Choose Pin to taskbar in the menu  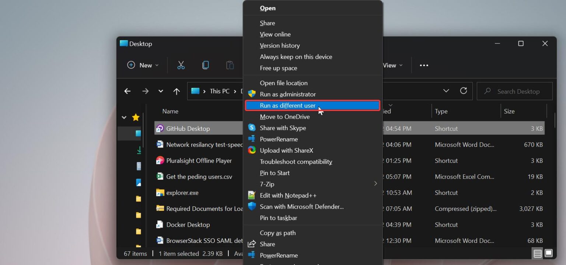pos(279,218)
